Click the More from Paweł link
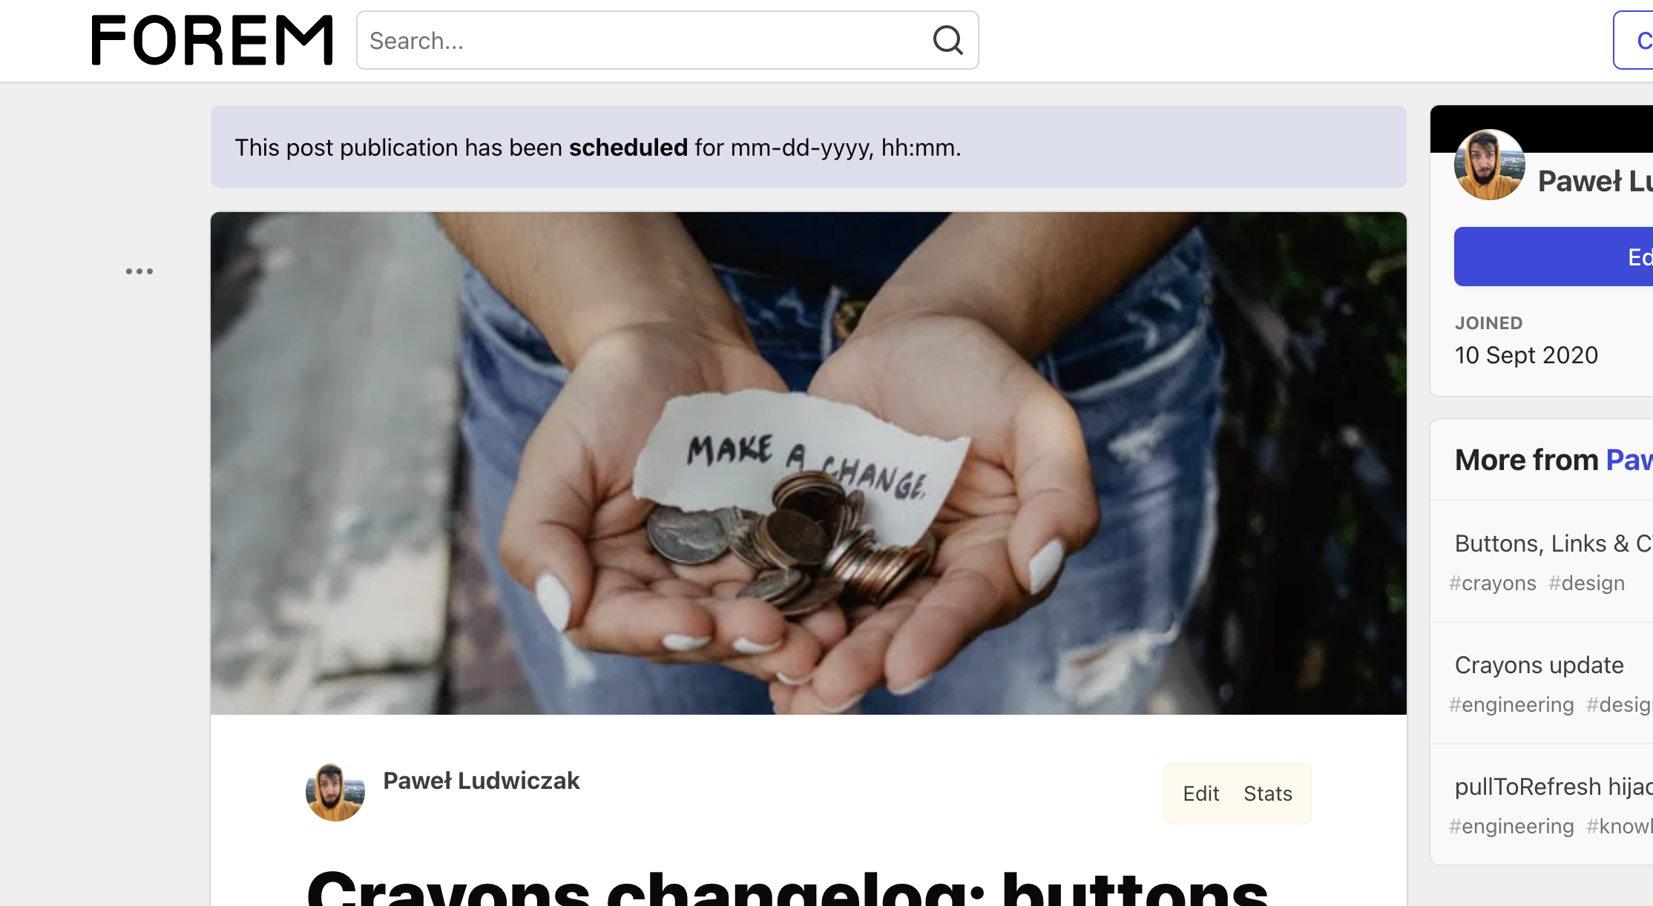This screenshot has width=1653, height=906. (x=1629, y=460)
